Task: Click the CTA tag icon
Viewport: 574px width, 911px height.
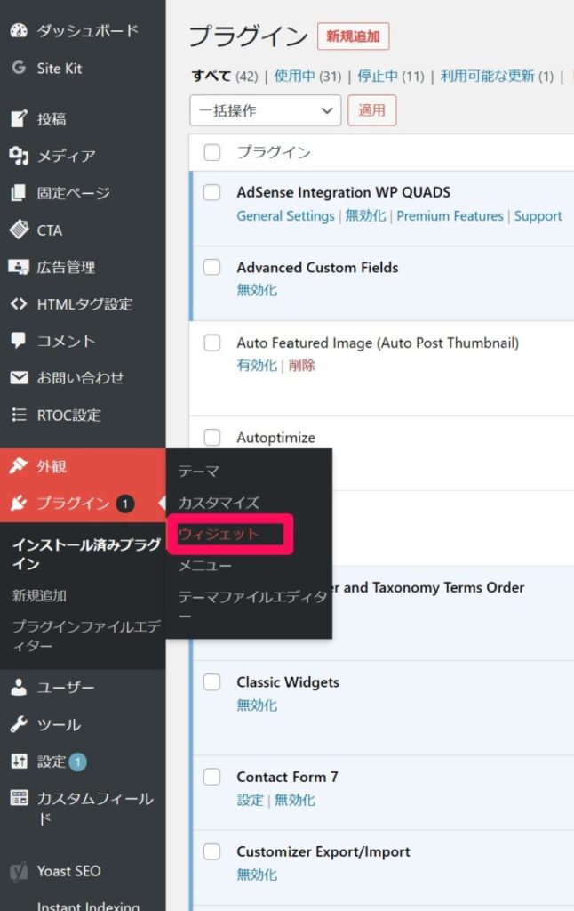Action: 19,230
